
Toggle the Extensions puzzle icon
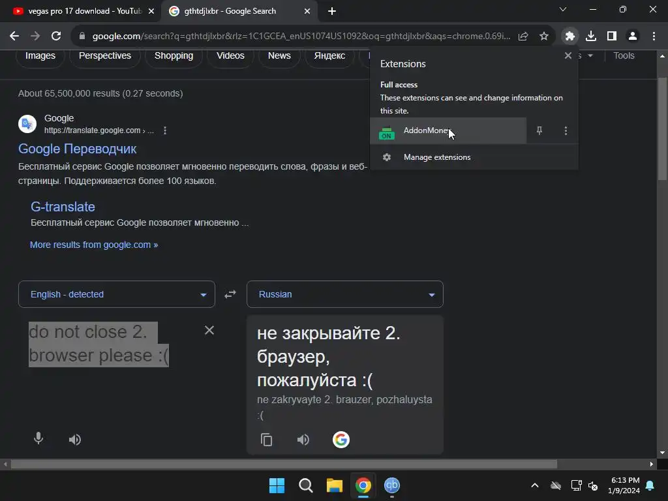[x=570, y=37]
